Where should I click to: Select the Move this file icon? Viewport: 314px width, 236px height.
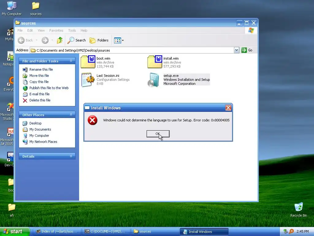click(25, 76)
